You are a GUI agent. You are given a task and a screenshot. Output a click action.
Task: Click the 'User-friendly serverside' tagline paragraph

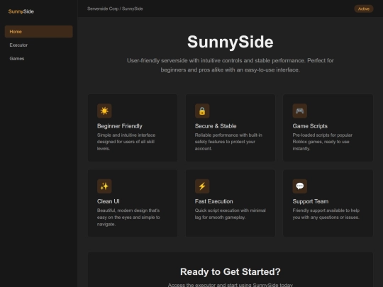point(230,65)
